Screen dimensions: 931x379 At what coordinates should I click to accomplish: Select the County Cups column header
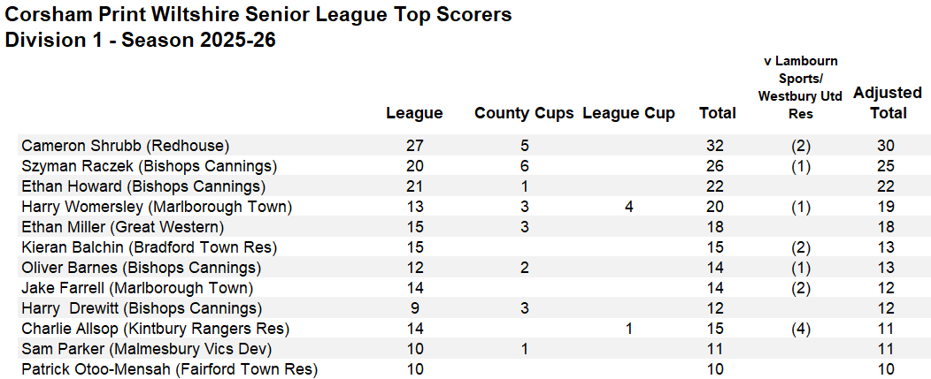tap(524, 113)
